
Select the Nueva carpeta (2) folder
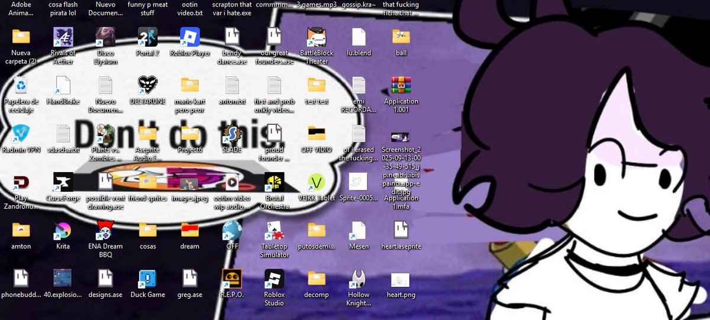point(21,37)
